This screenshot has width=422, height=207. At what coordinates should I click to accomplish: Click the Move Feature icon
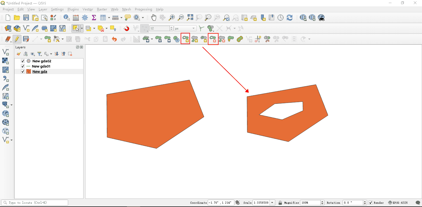[146, 39]
